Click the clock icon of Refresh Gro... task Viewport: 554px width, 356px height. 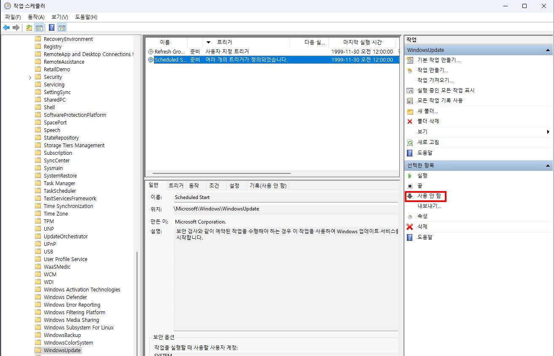(151, 51)
